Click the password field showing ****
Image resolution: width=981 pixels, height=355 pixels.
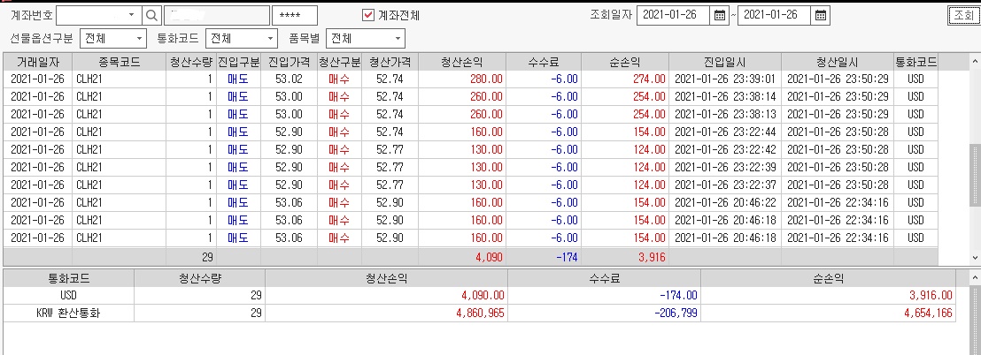(295, 15)
